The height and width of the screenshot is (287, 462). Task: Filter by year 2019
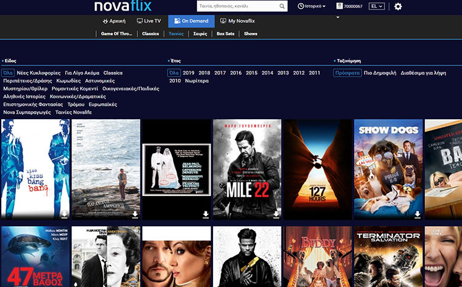(x=188, y=73)
